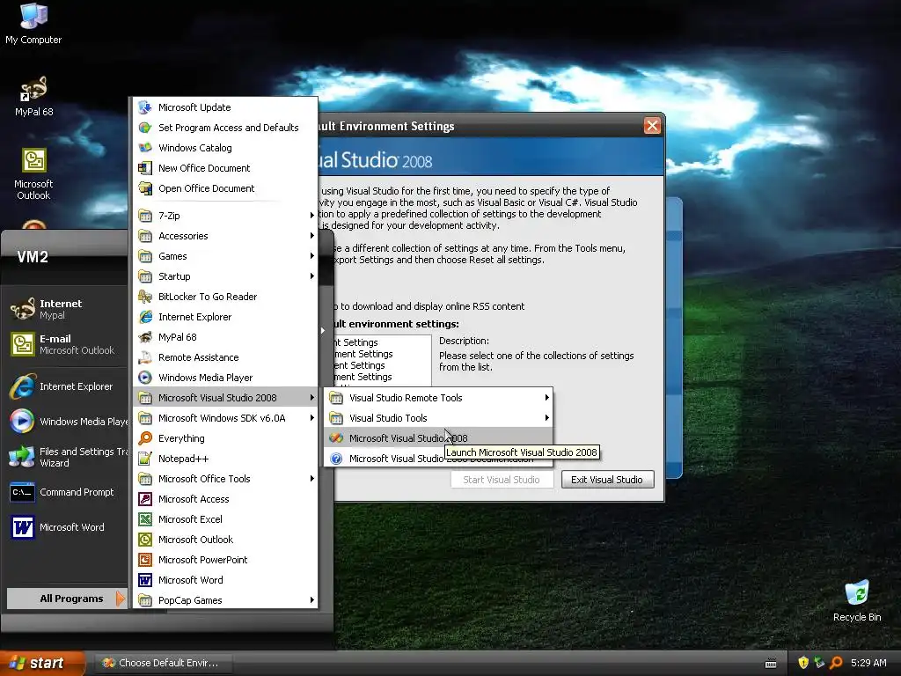This screenshot has height=676, width=901.
Task: Expand the 7-Zip program folder
Action: tap(225, 216)
